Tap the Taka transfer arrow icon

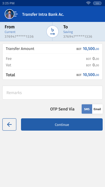tap(52, 32)
